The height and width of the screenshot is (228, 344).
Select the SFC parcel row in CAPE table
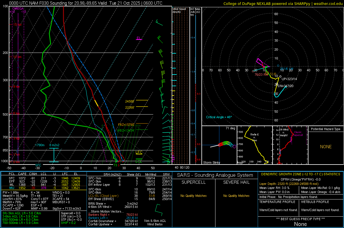coord(44,178)
